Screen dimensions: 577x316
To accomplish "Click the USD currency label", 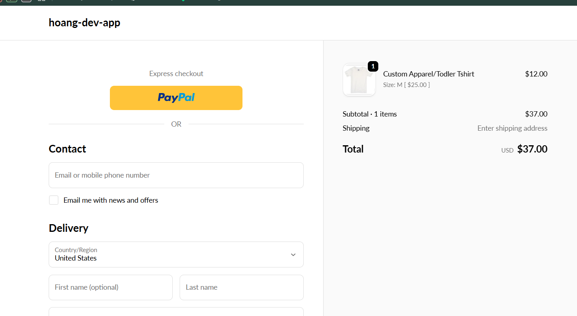I will pos(507,150).
